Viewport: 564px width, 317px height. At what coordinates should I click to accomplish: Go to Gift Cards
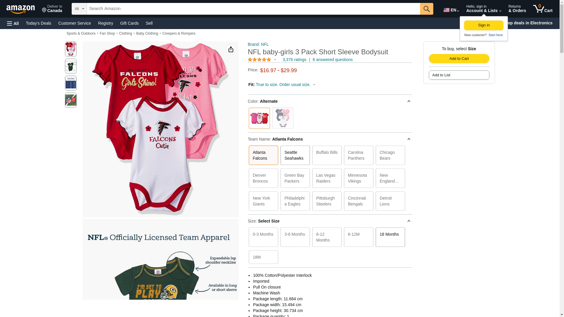129,23
